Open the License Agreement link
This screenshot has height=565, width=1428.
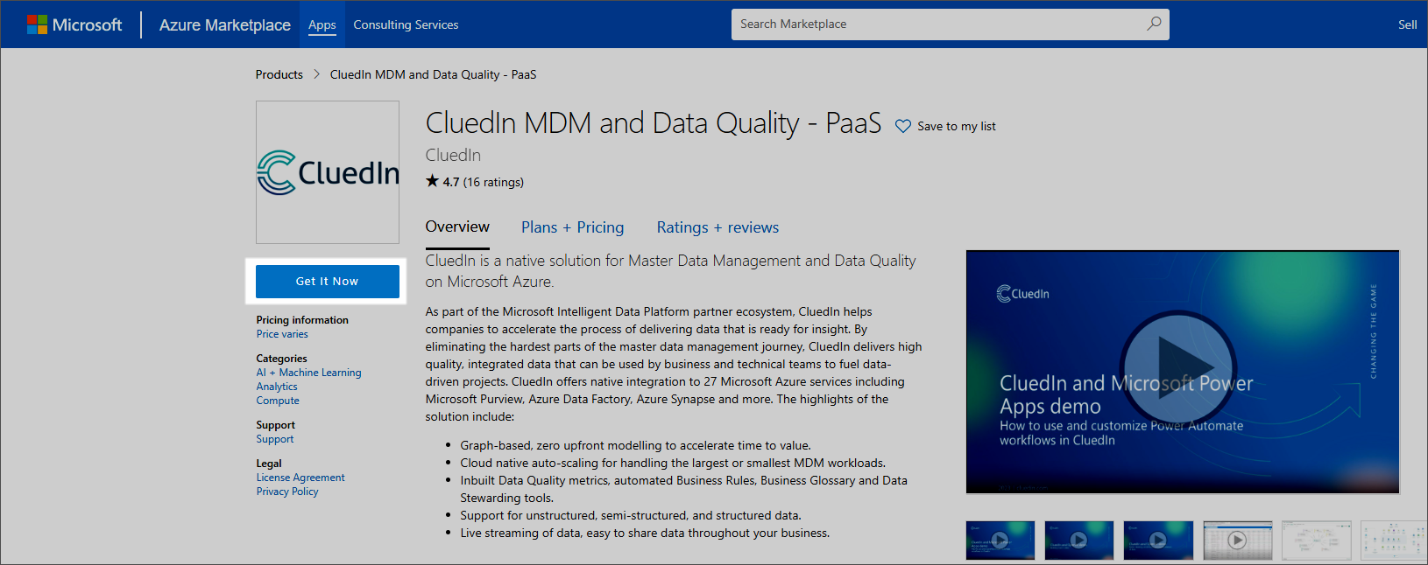(300, 478)
